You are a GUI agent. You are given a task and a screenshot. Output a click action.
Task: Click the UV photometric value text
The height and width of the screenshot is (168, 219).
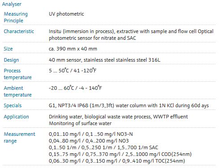66,14
